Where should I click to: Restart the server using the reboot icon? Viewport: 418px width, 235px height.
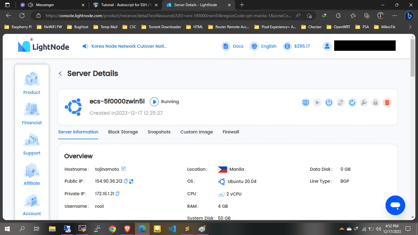pyautogui.click(x=352, y=103)
